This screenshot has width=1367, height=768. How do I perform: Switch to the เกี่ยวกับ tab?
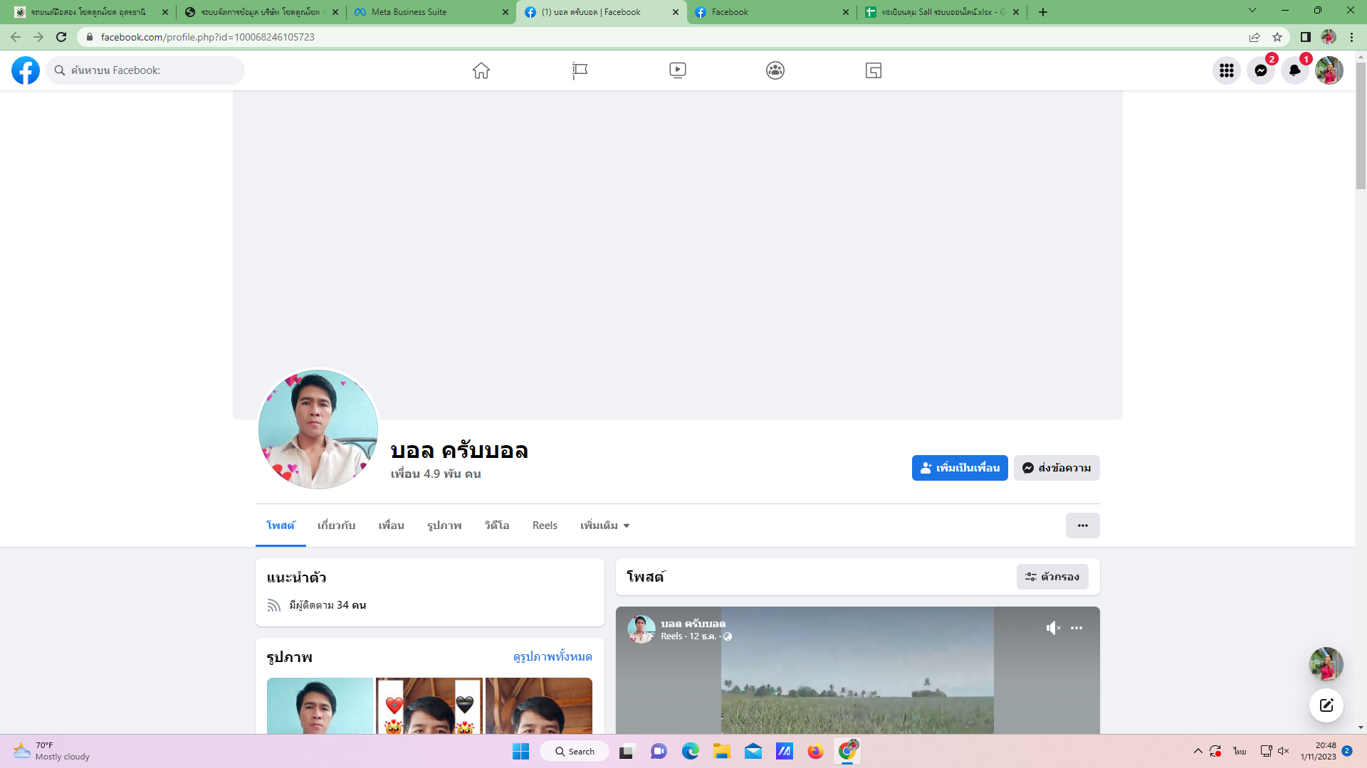336,526
